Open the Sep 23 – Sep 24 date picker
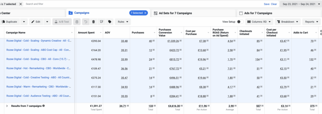 301,4
